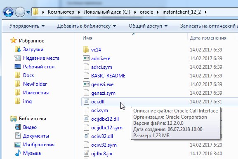Open Недавние места in the sidebar
Viewport: 238px width, 159px height.
point(41,58)
